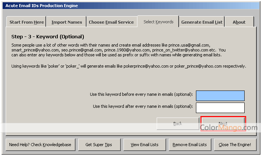Screen dimensions: 262x157
Task: Click the keyword-after-name input field
Action: [220, 108]
